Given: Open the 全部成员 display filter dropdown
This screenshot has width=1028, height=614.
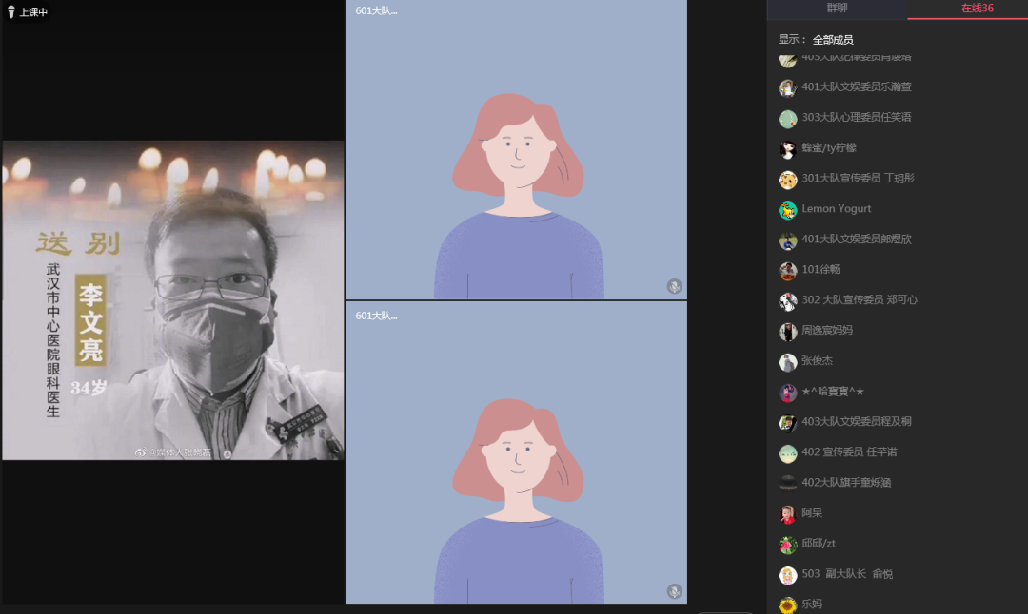Looking at the screenshot, I should (833, 40).
